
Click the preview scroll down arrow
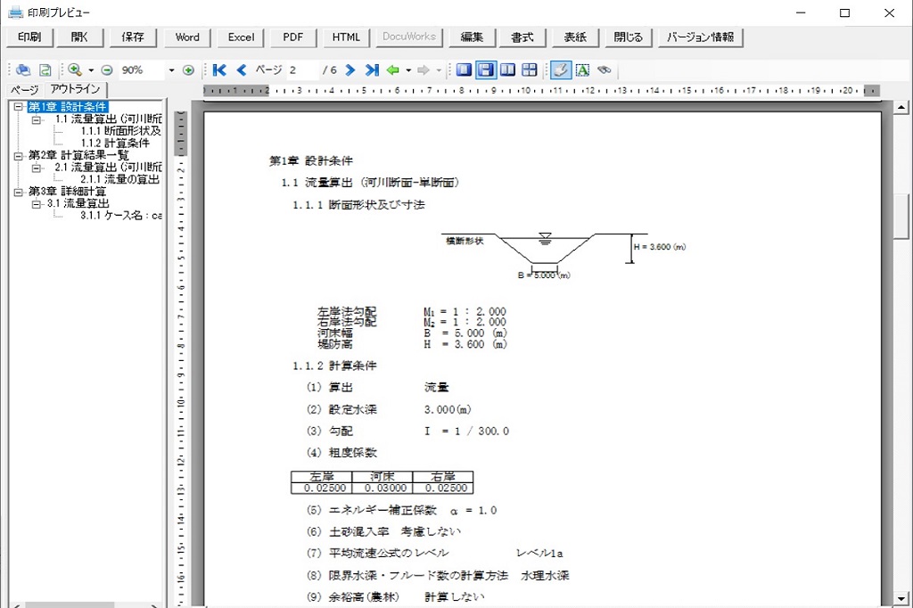pos(901,599)
